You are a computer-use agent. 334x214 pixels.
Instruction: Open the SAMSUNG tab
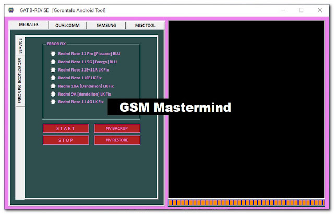coord(106,26)
